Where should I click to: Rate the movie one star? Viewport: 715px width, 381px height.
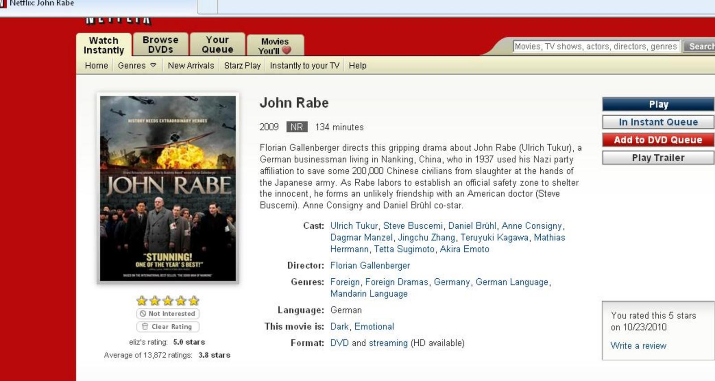142,301
